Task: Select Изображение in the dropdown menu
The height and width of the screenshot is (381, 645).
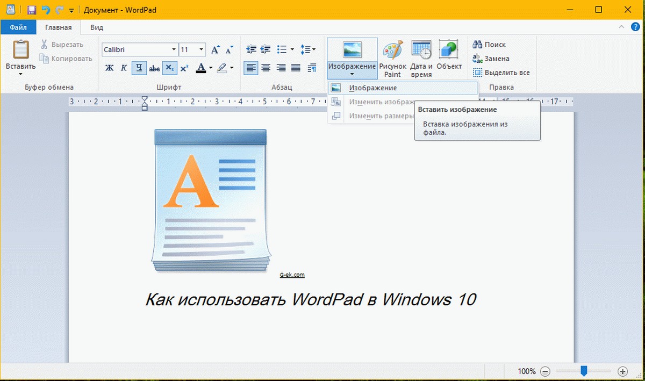Action: tap(403, 88)
